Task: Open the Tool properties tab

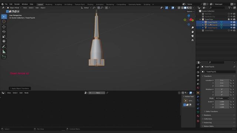Action: 198,67
